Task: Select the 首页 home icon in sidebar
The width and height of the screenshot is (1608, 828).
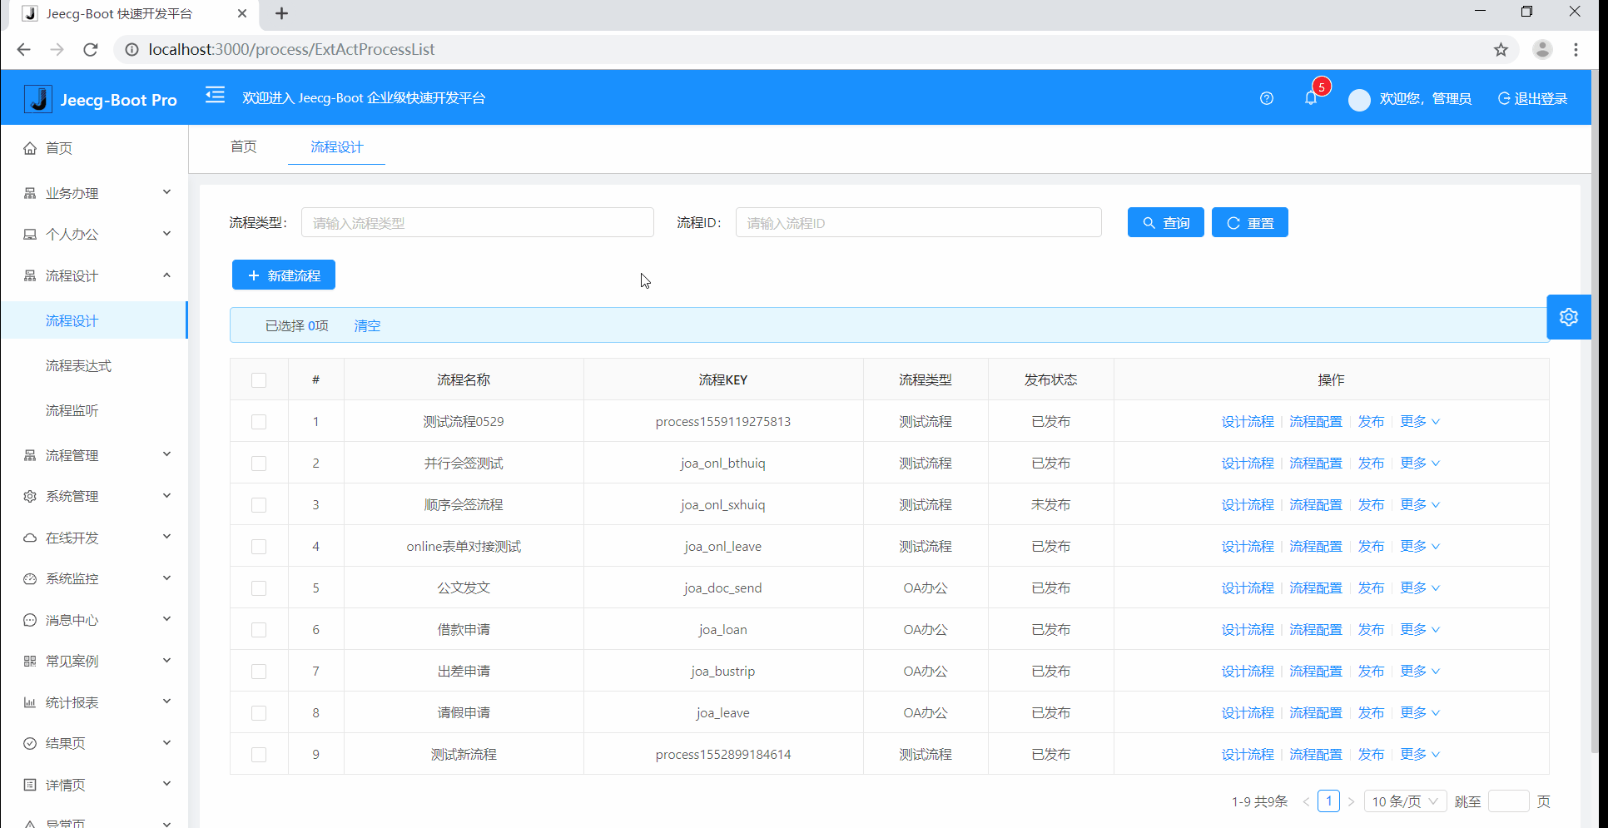Action: pyautogui.click(x=30, y=147)
